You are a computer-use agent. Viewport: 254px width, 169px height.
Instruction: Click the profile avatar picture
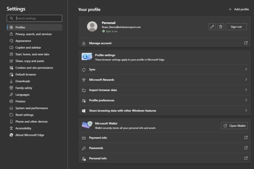click(x=92, y=26)
